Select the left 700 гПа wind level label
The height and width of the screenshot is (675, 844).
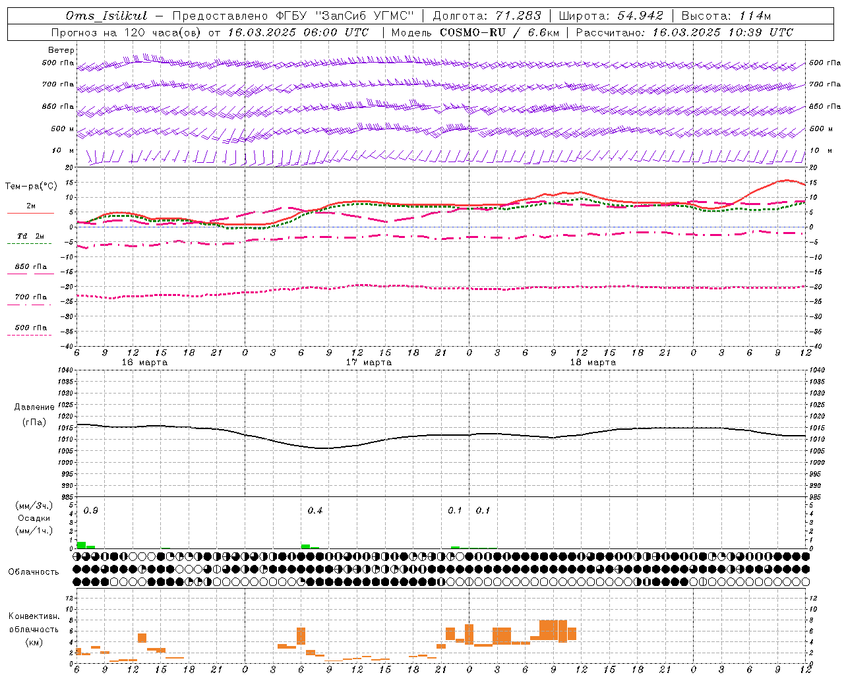(58, 84)
